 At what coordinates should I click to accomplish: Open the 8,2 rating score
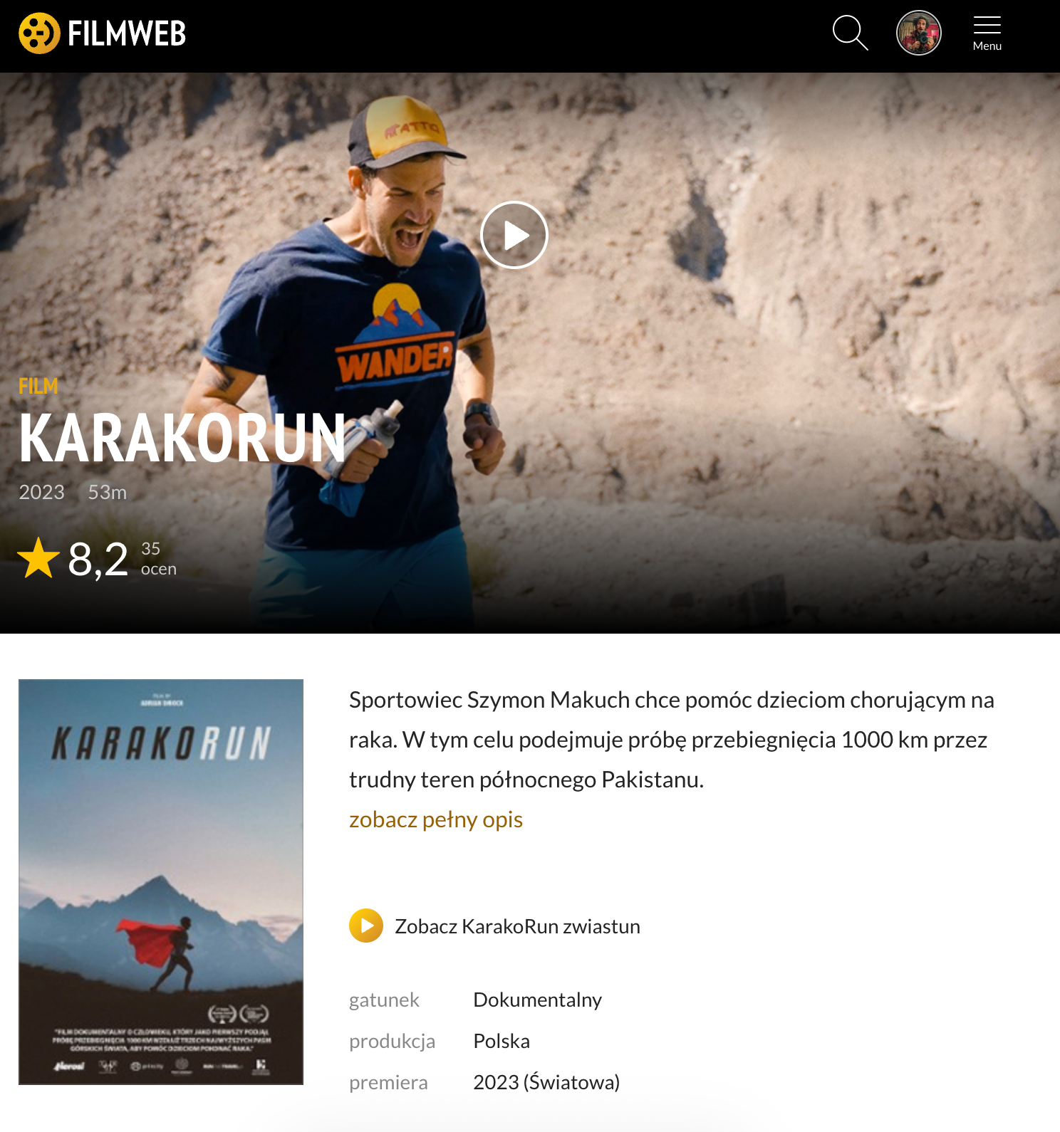(98, 559)
